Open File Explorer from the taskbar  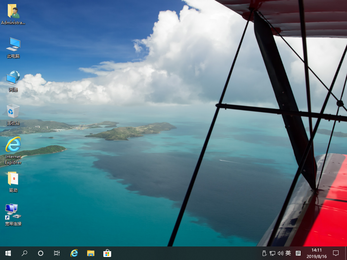click(x=90, y=253)
